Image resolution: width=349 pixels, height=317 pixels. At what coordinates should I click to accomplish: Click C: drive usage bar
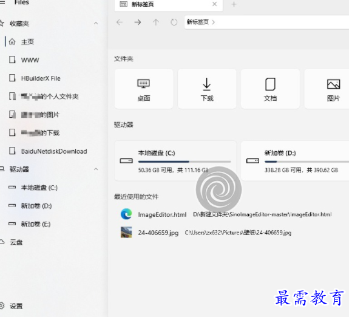[185, 162]
